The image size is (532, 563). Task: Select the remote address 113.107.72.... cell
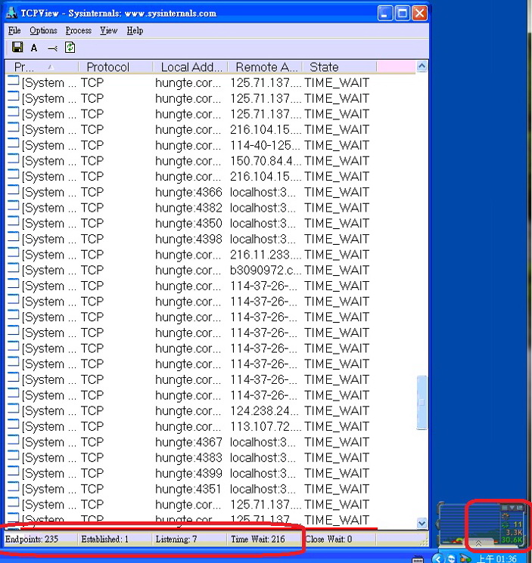click(265, 426)
